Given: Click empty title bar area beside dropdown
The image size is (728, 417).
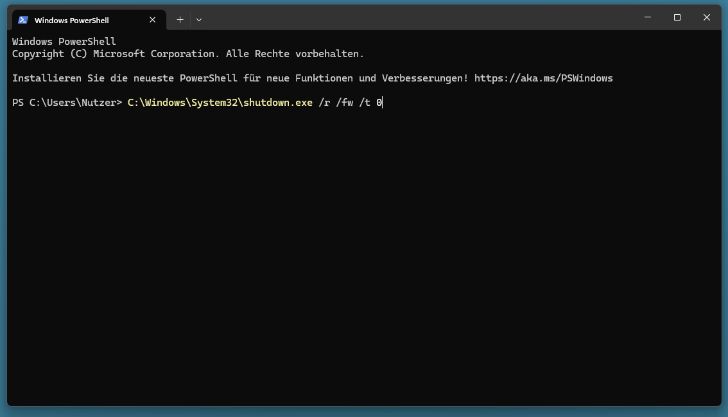Looking at the screenshot, I should click(x=418, y=17).
